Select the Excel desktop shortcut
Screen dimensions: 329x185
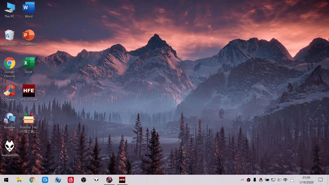29,66
